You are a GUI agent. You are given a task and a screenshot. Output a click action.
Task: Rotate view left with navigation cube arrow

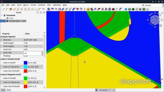[148, 20]
